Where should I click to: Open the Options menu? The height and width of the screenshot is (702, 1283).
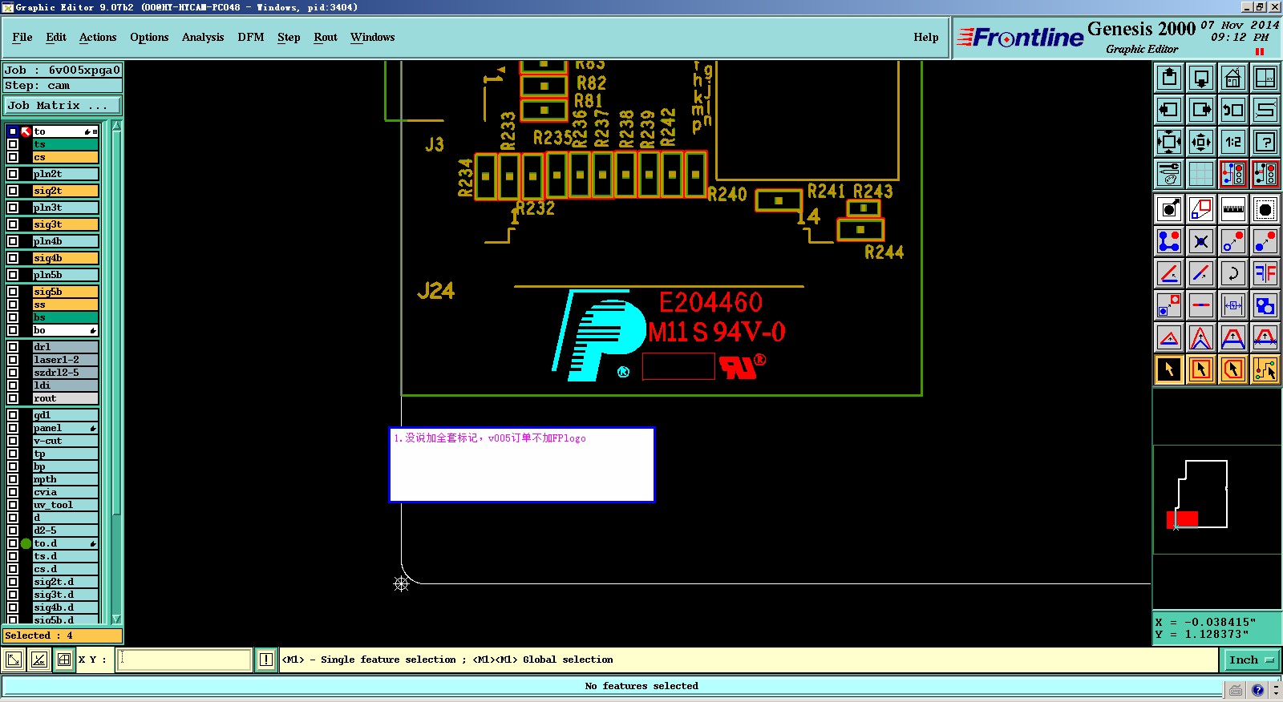tap(149, 38)
